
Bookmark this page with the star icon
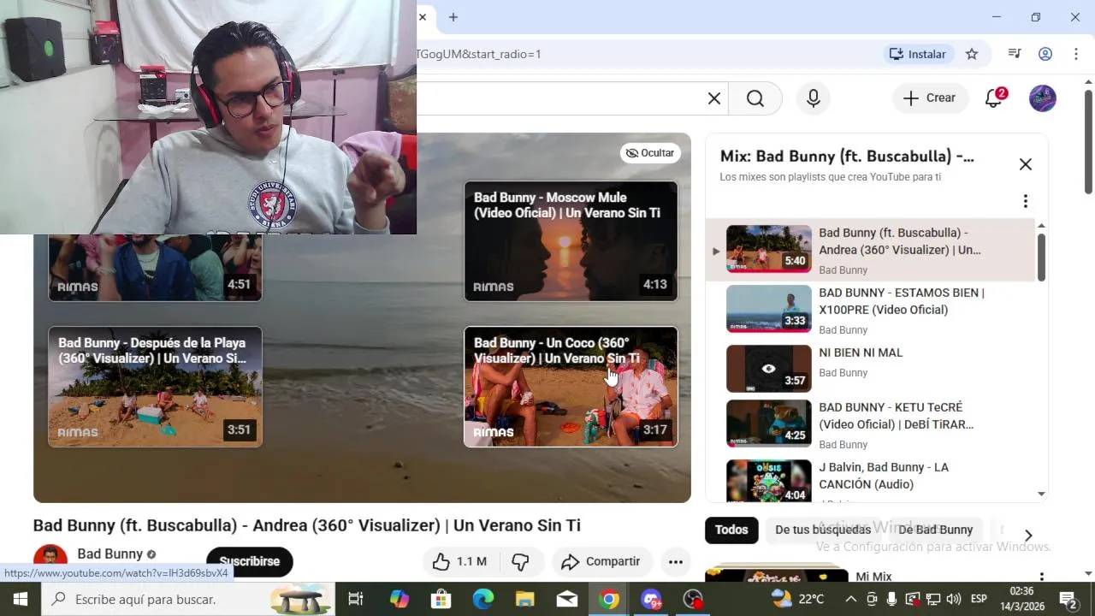pos(972,54)
